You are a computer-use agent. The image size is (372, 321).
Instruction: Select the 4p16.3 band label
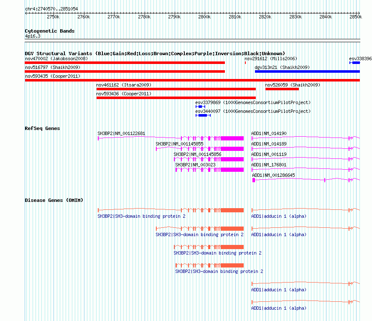pos(33,36)
